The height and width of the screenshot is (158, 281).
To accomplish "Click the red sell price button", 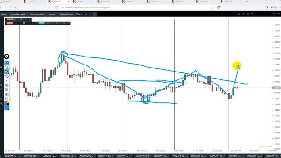I will (10, 23).
